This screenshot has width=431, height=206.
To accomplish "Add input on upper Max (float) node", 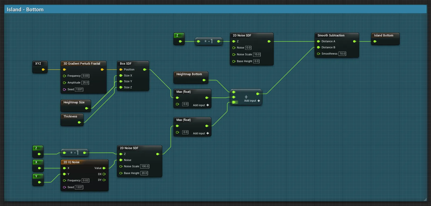I will (207, 105).
